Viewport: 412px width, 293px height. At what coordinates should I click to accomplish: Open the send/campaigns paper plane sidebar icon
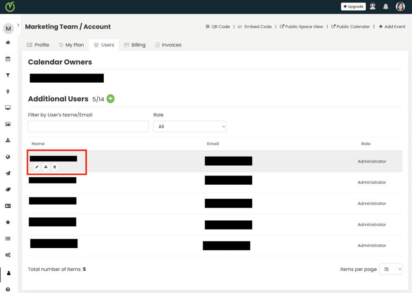[8, 173]
